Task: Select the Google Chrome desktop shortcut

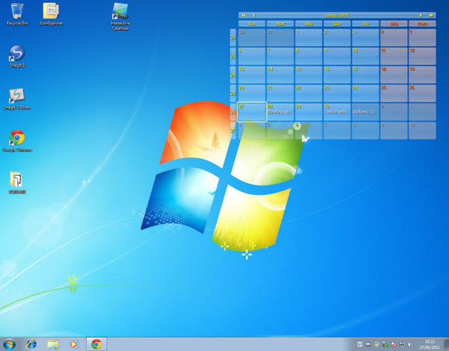Action: click(17, 140)
